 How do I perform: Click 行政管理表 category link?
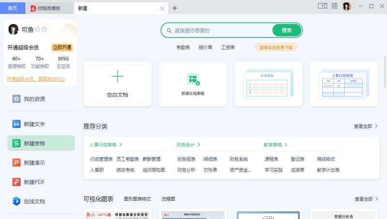point(102,159)
